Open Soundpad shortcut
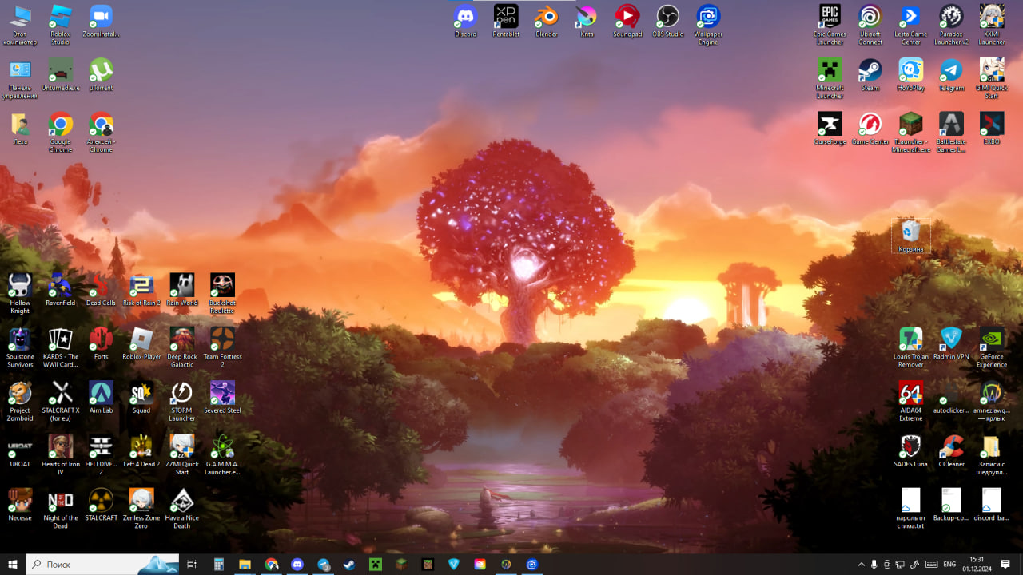The height and width of the screenshot is (575, 1023). pos(627,22)
